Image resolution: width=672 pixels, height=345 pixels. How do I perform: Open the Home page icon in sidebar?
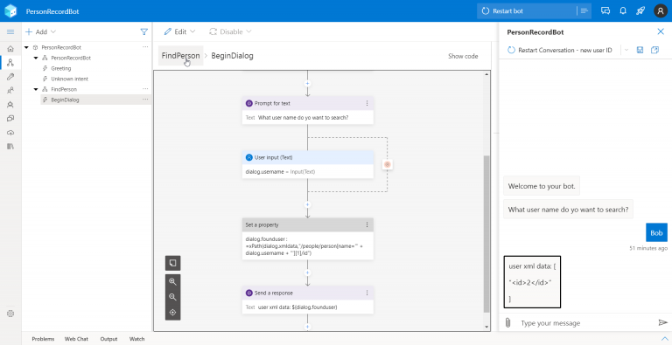click(x=10, y=49)
